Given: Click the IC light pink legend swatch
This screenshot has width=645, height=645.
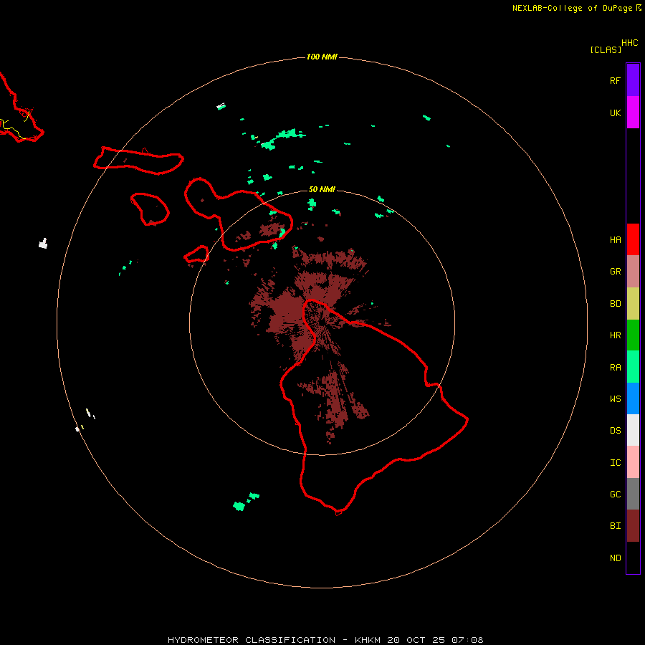Looking at the screenshot, I should 633,462.
